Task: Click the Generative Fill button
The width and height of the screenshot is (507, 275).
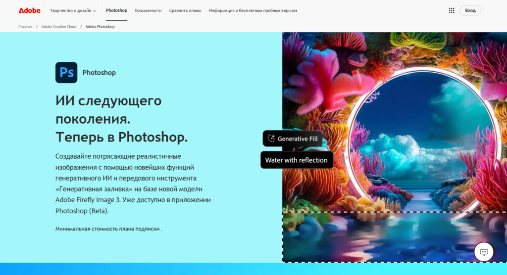Action: [x=293, y=138]
